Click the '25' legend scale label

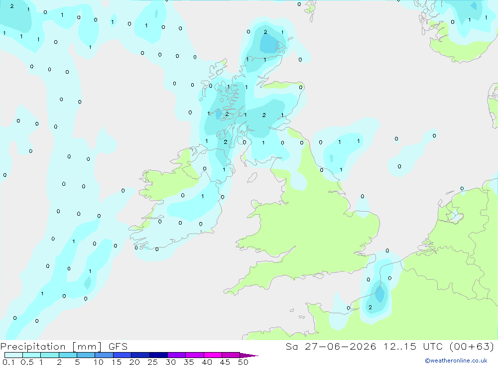[152, 362]
